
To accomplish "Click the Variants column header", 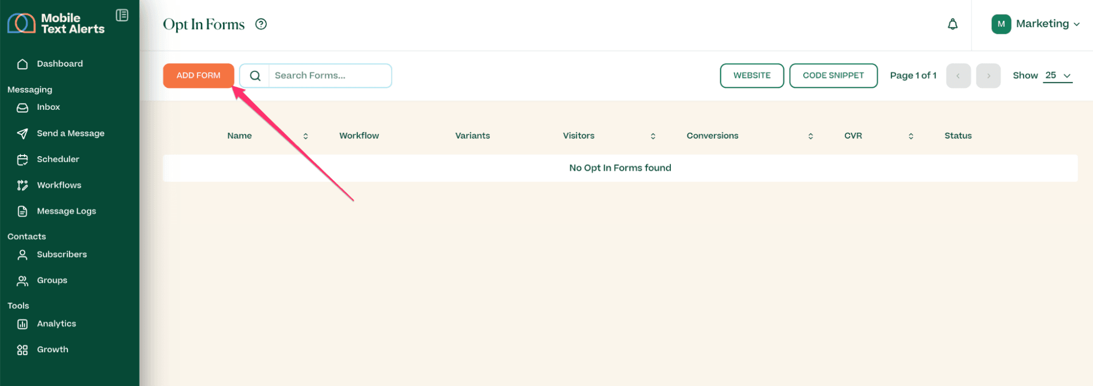I will pyautogui.click(x=472, y=136).
